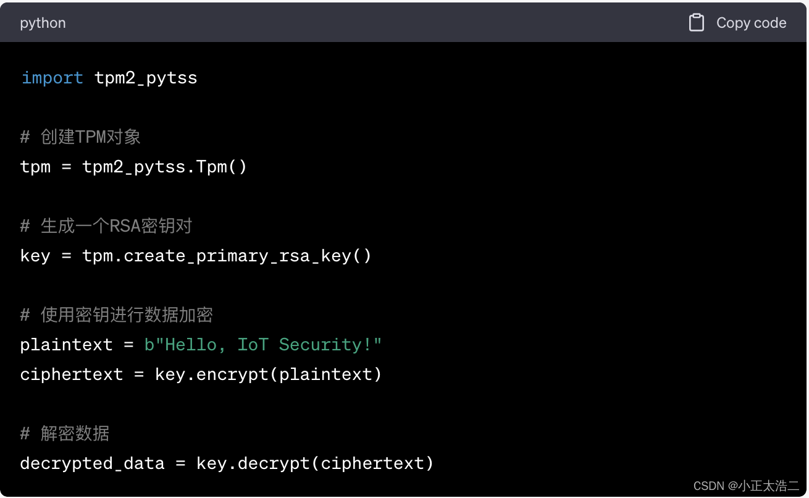Click the decrypted_data variable name
This screenshot has width=809, height=498.
[x=92, y=463]
